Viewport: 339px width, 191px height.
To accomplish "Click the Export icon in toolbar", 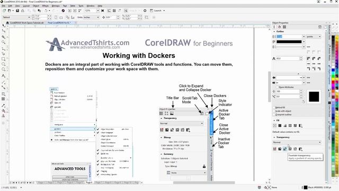I will point(75,11).
